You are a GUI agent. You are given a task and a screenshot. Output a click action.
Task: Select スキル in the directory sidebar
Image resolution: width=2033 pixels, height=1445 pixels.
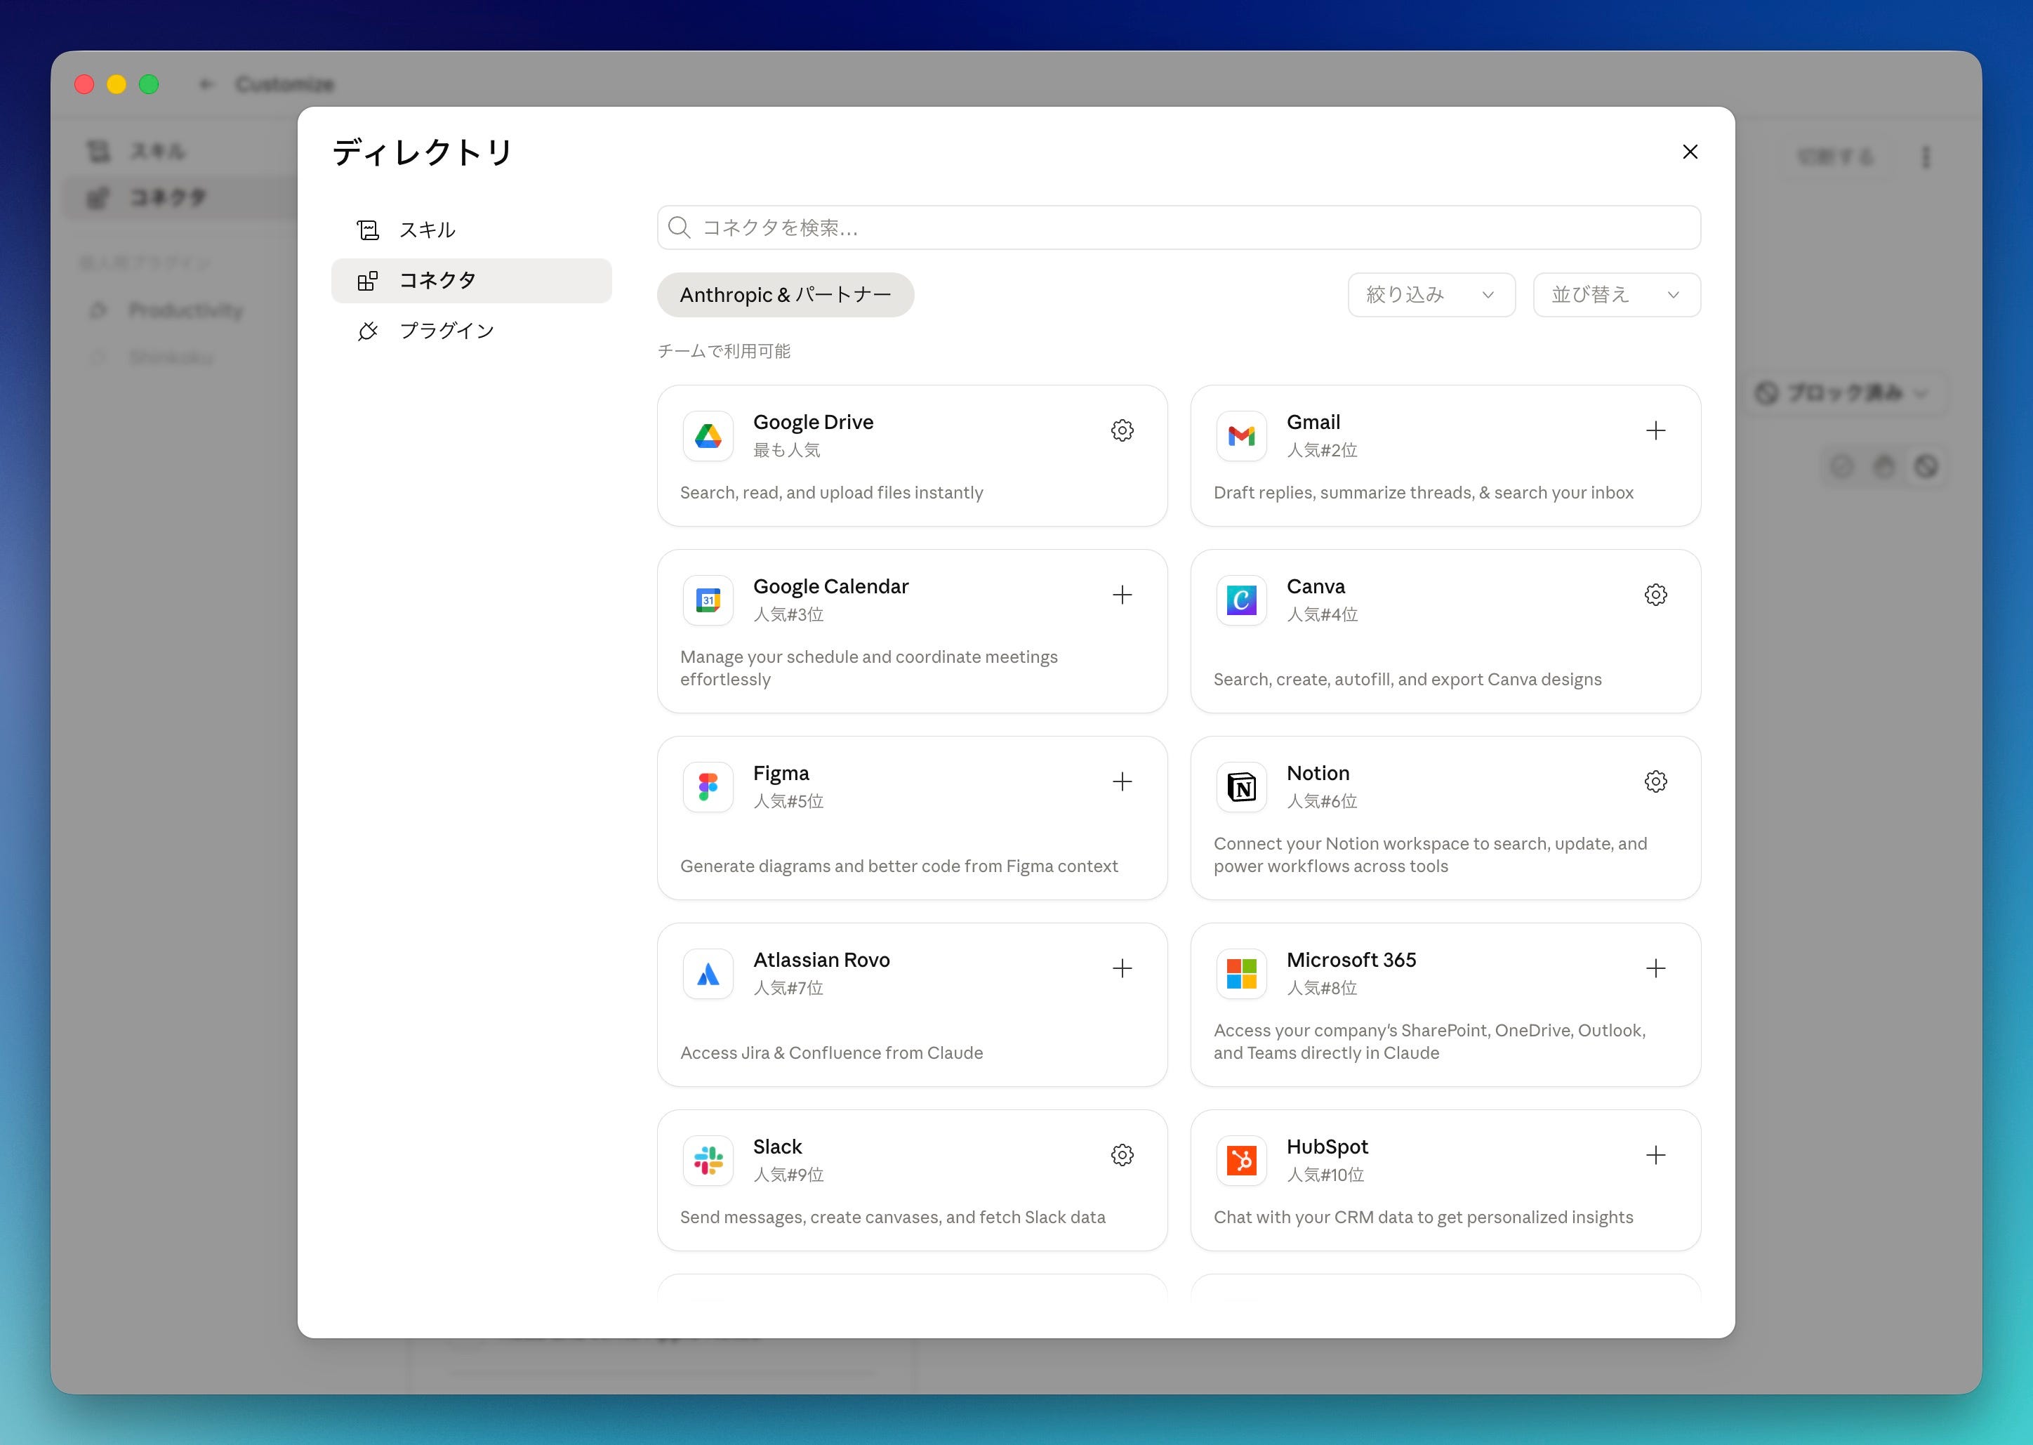click(x=470, y=230)
